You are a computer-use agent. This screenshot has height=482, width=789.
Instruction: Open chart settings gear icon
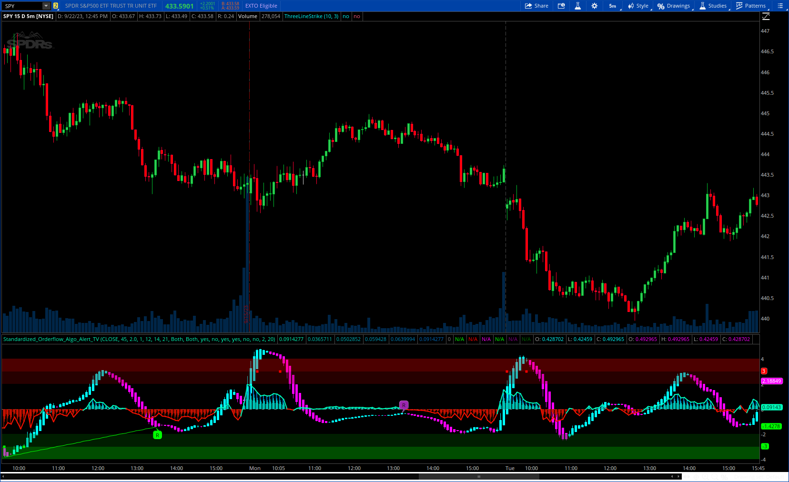(x=594, y=6)
